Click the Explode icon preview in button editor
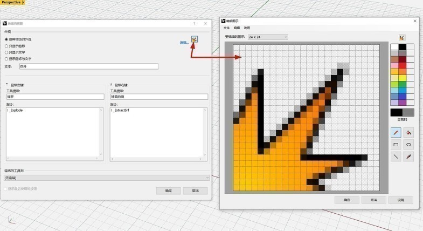This screenshot has width=423, height=231. pos(195,39)
